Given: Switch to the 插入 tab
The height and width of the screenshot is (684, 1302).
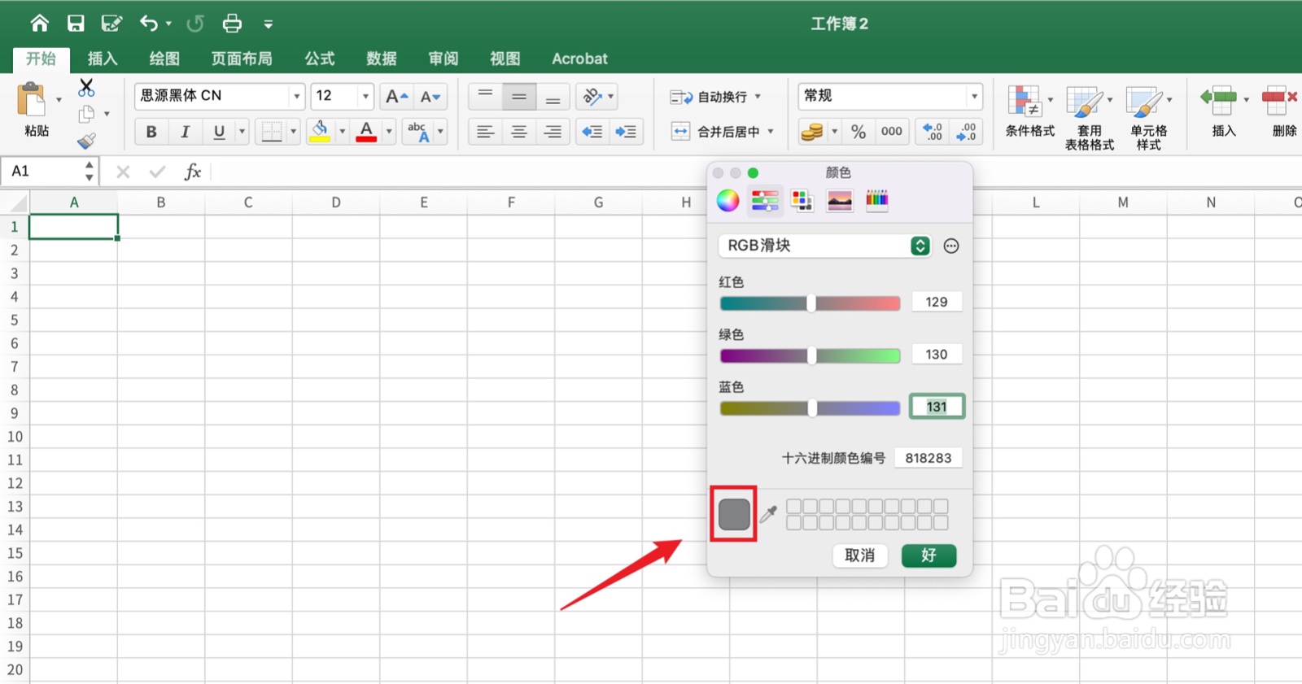Looking at the screenshot, I should [103, 59].
